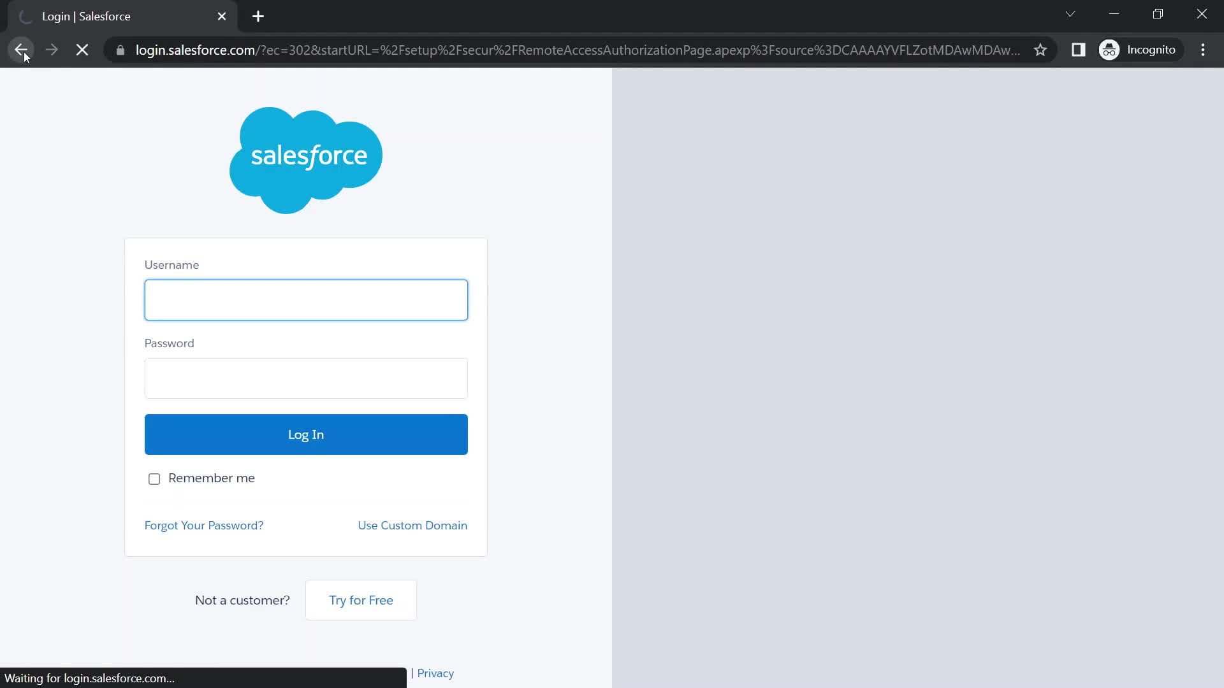This screenshot has height=688, width=1224.
Task: Click the browser sidebar panel icon
Action: [1079, 50]
